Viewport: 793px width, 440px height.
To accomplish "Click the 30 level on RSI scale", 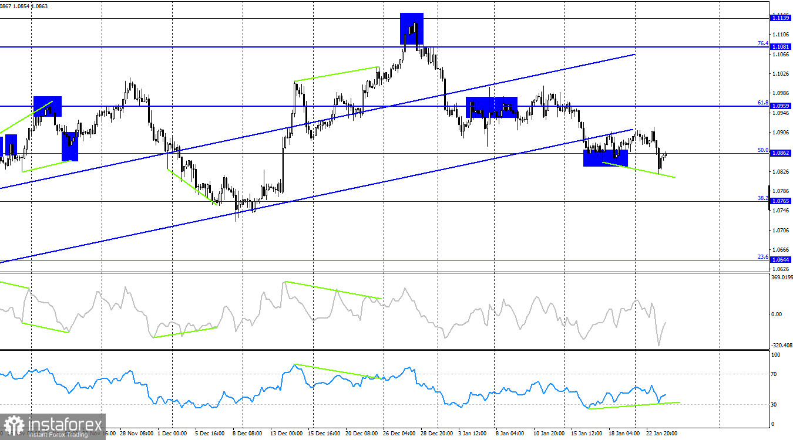I will [x=774, y=405].
